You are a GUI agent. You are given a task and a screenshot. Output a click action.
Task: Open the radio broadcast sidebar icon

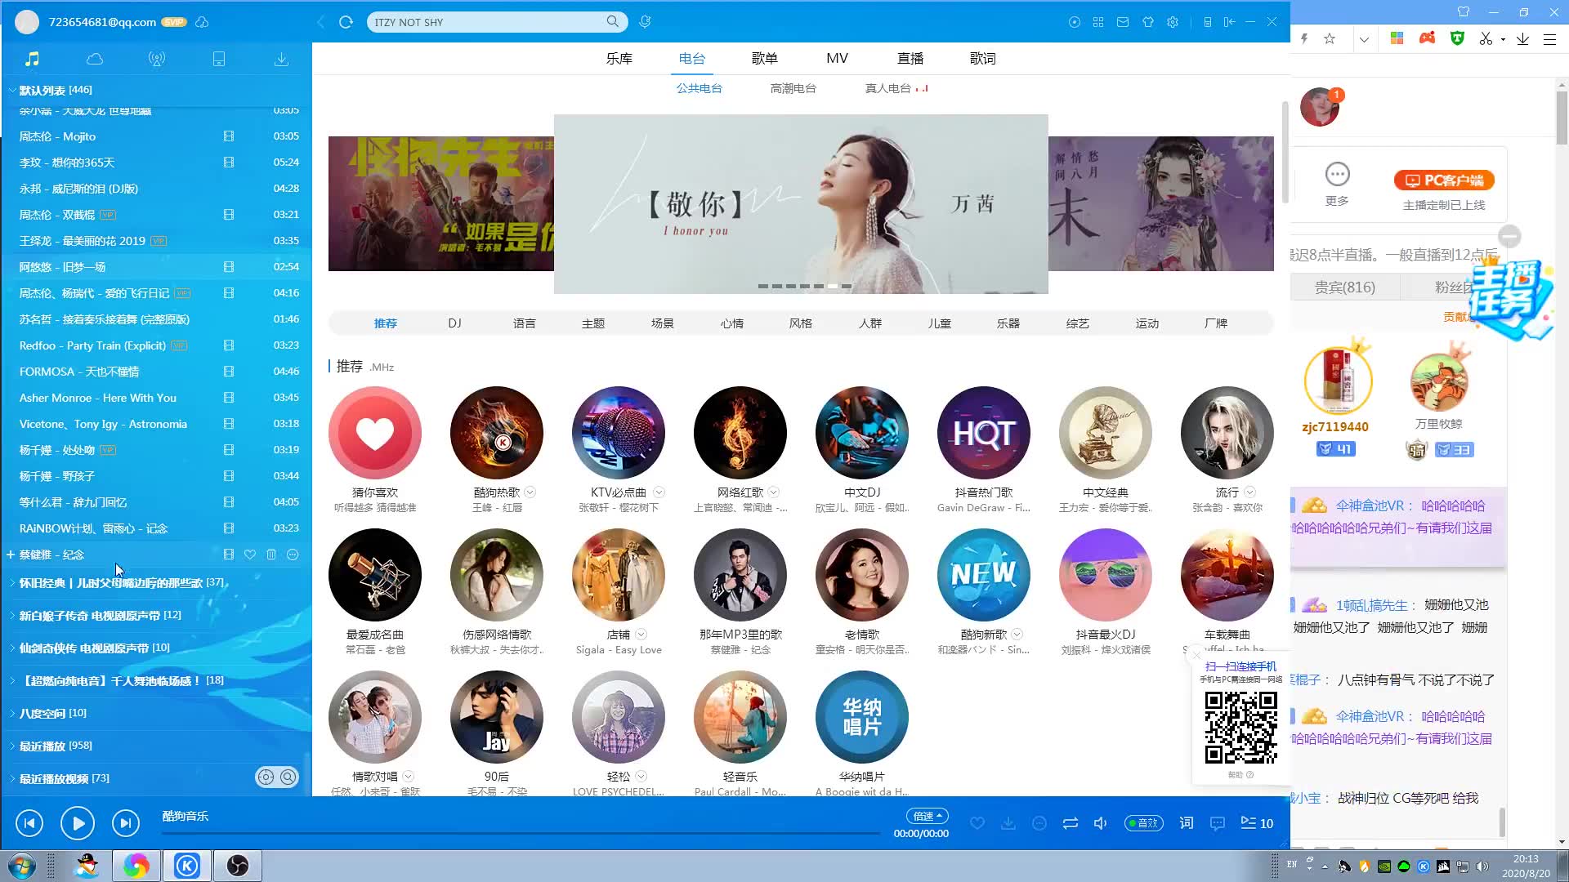pos(157,59)
